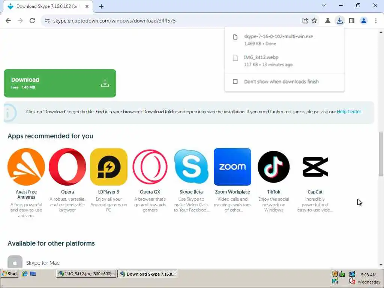Open the Skype Beta app icon
Viewport: 384px width, 288px height.
click(191, 167)
